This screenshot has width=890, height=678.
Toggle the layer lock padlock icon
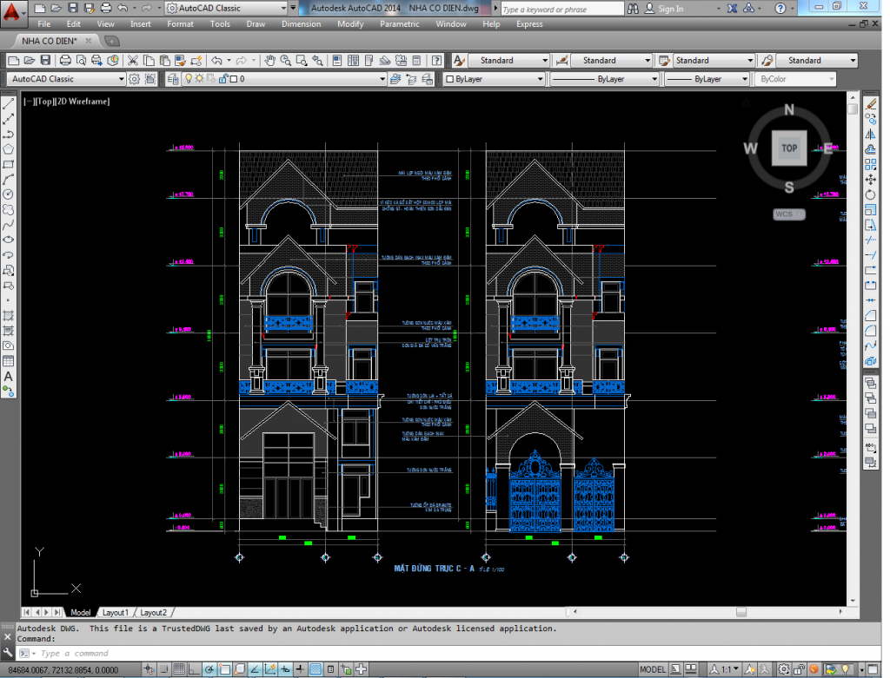[222, 78]
